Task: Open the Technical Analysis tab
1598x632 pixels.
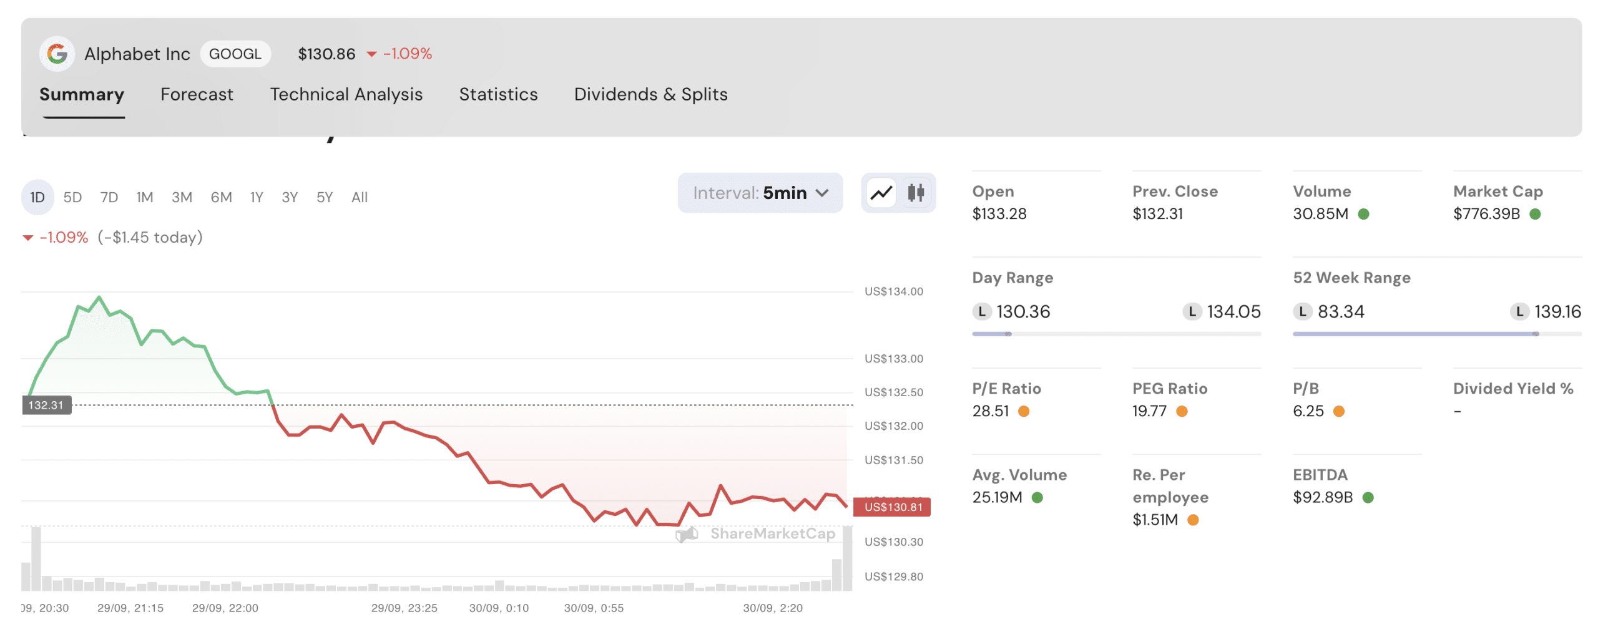Action: click(346, 94)
